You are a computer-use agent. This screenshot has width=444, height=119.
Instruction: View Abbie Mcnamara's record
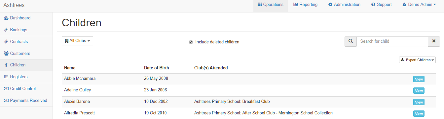click(419, 79)
